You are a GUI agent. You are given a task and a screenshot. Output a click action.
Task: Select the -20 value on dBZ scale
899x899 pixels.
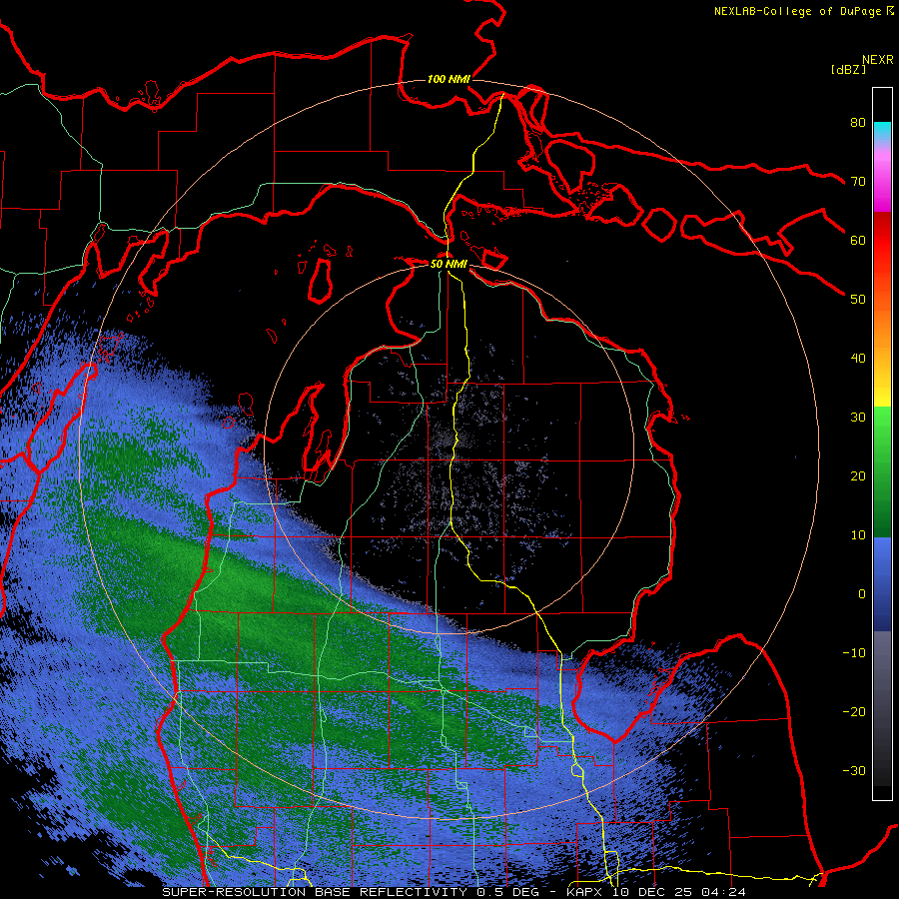(x=854, y=712)
